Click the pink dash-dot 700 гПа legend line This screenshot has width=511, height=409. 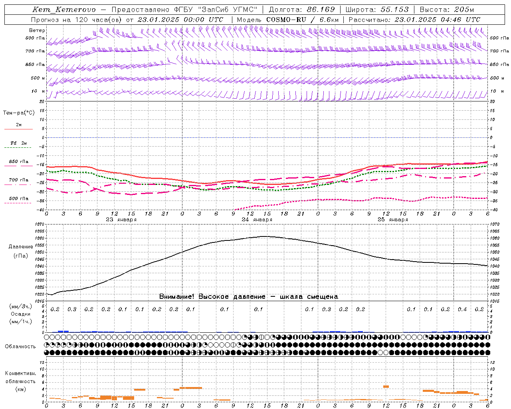point(18,185)
